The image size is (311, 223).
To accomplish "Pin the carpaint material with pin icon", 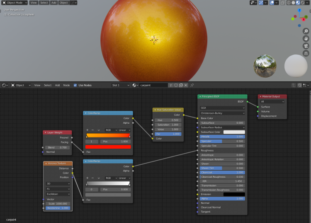I will pyautogui.click(x=192, y=85).
